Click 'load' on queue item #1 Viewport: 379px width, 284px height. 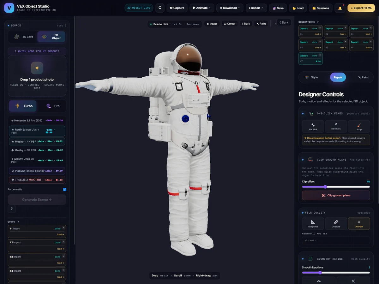coord(61,234)
